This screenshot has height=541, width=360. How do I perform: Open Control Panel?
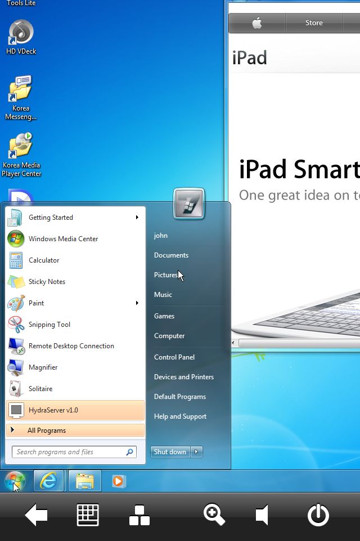[x=174, y=357]
